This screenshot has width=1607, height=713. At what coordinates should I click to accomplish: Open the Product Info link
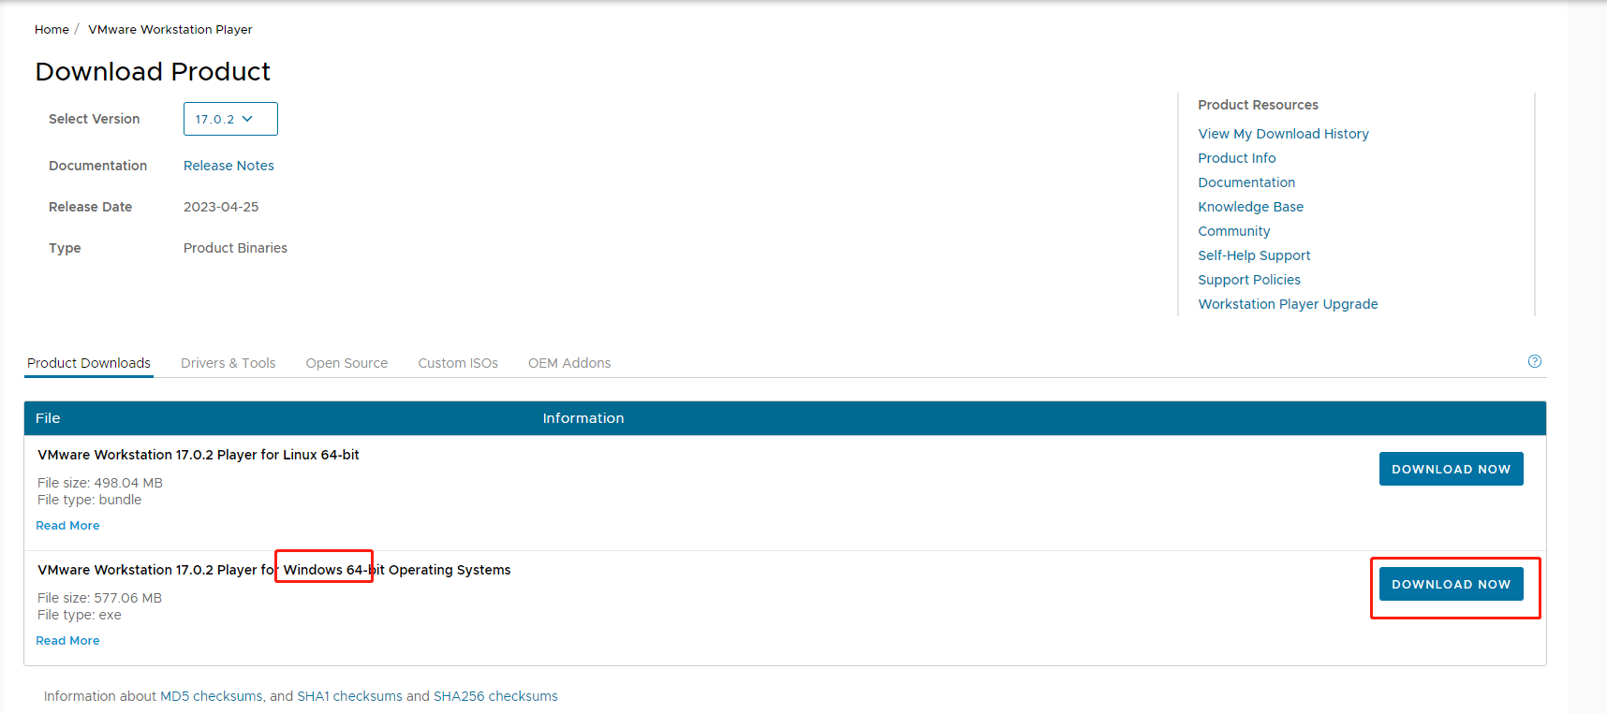[x=1237, y=158]
